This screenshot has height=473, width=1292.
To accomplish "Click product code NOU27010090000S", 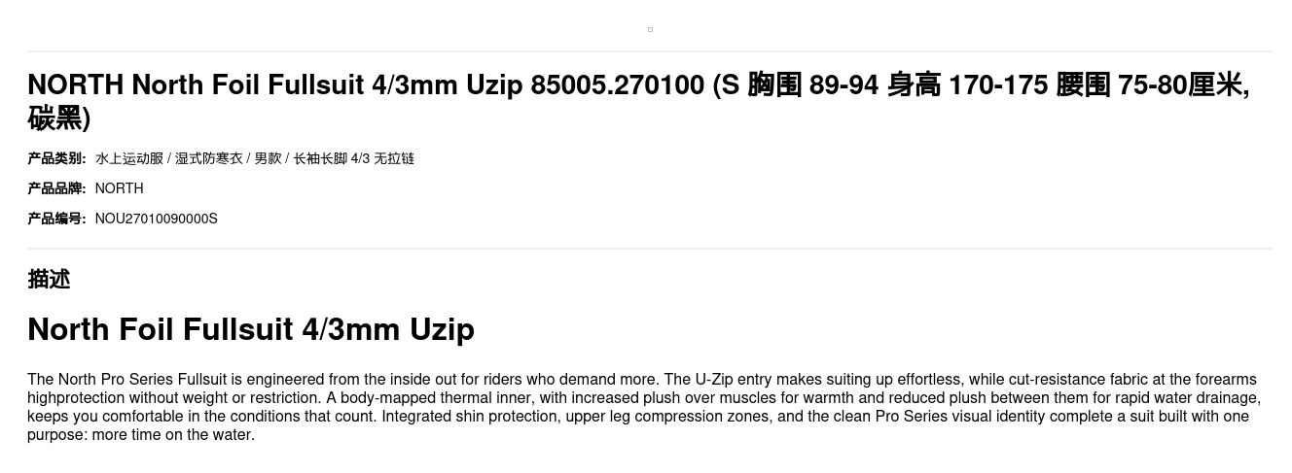I will (157, 219).
